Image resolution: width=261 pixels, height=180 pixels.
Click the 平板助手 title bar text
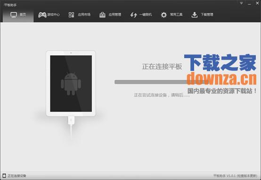(x=10, y=5)
